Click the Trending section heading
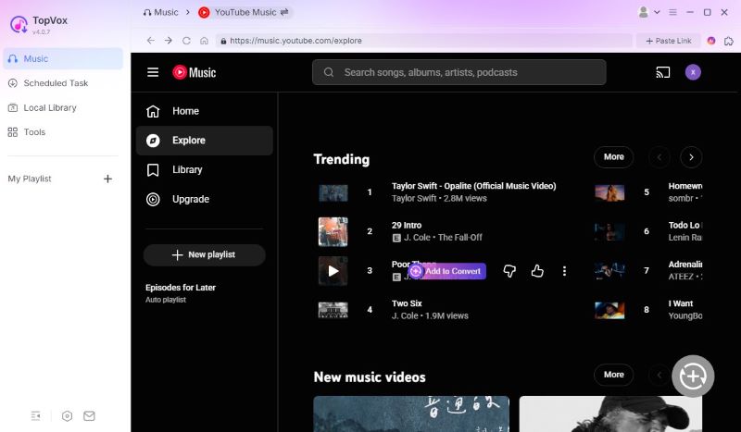 pos(342,159)
